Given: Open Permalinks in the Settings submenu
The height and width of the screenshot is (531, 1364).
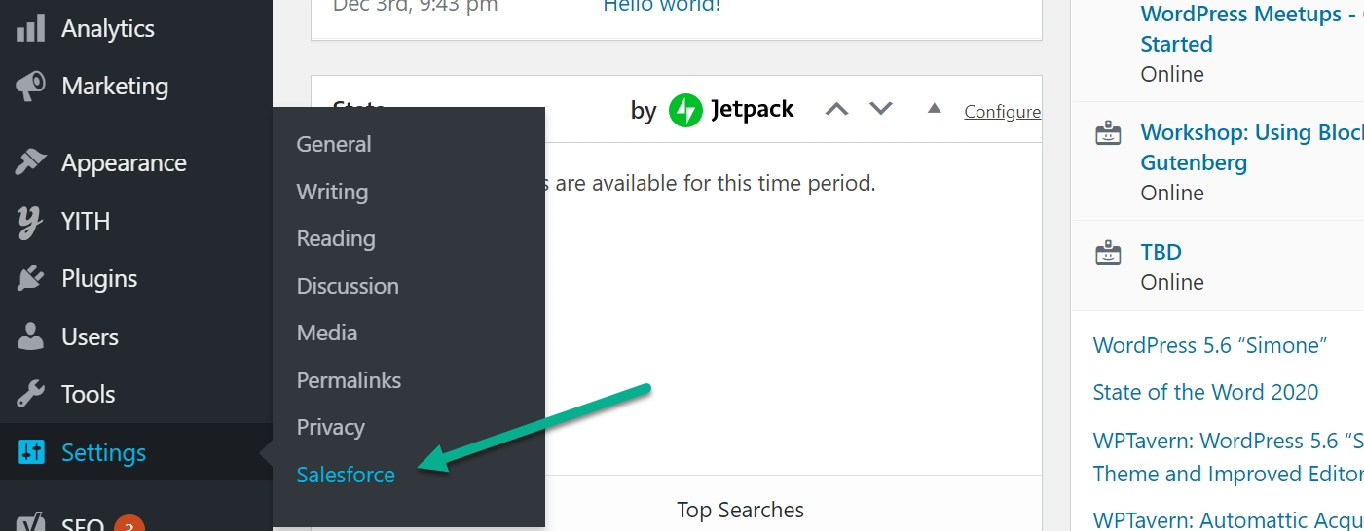Looking at the screenshot, I should 349,380.
